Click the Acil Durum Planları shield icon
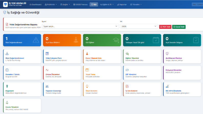Screen dimensions: 203x114 point(167,54)
